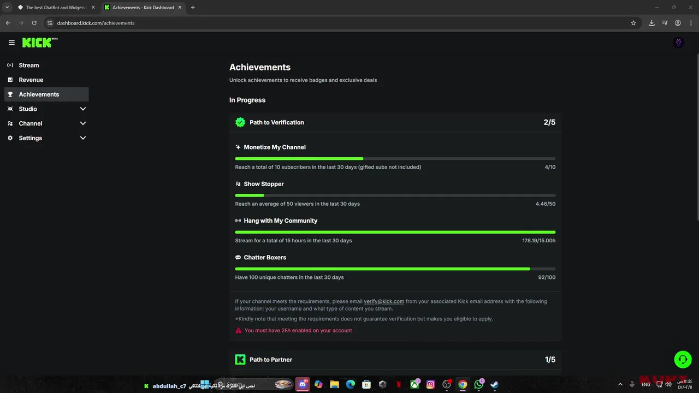Viewport: 699px width, 393px height.
Task: Open the Stream sidebar page
Action: click(46, 65)
